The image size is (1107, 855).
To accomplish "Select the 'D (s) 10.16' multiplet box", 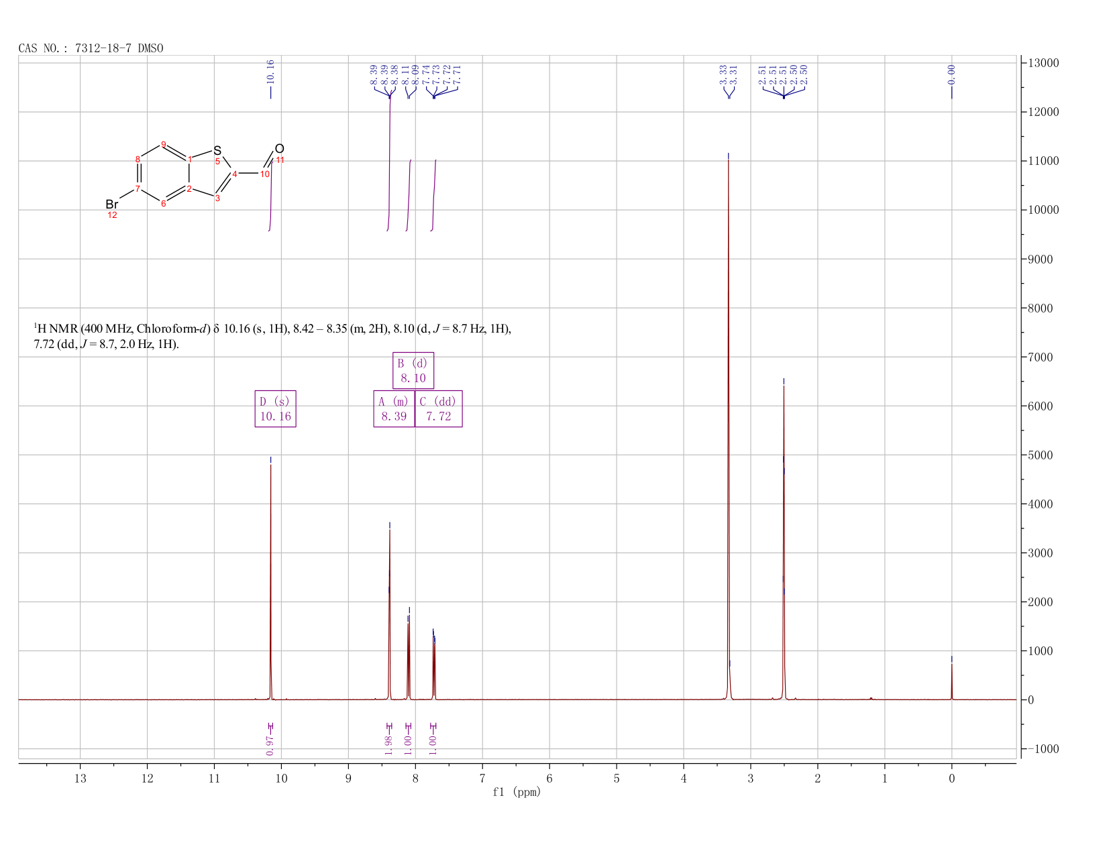I will (276, 409).
